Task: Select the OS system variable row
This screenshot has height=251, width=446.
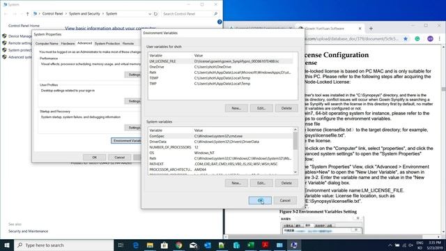Action: point(220,153)
